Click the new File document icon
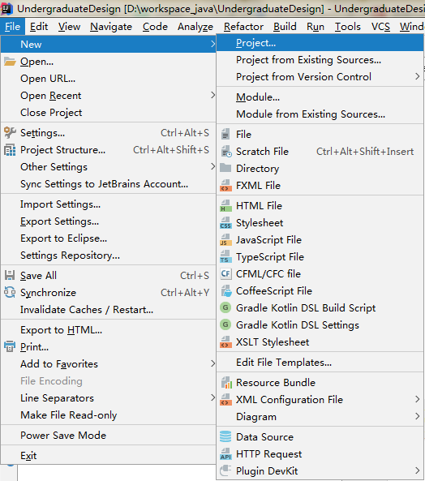Viewport: 425px width, 481px height. (x=225, y=134)
